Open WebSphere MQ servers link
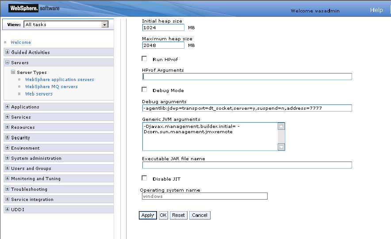391x239 pixels. [x=51, y=87]
